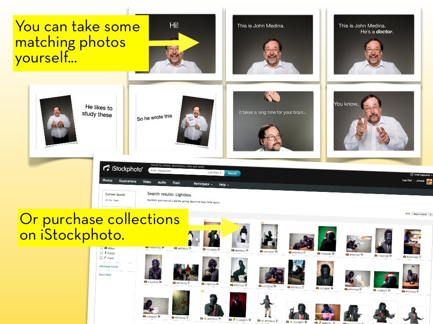Click the blue Search button
433x324 pixels.
pyautogui.click(x=232, y=173)
